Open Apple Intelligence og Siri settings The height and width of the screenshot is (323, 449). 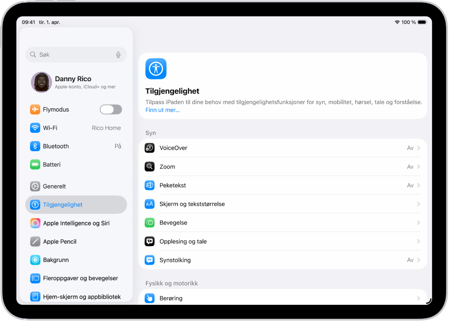[x=76, y=223]
